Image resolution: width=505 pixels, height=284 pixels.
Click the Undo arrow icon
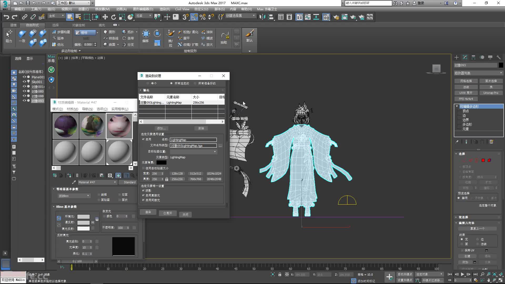(x=6, y=17)
